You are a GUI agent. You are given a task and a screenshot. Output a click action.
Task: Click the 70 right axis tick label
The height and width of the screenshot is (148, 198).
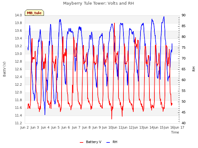pyautogui.click(x=183, y=58)
